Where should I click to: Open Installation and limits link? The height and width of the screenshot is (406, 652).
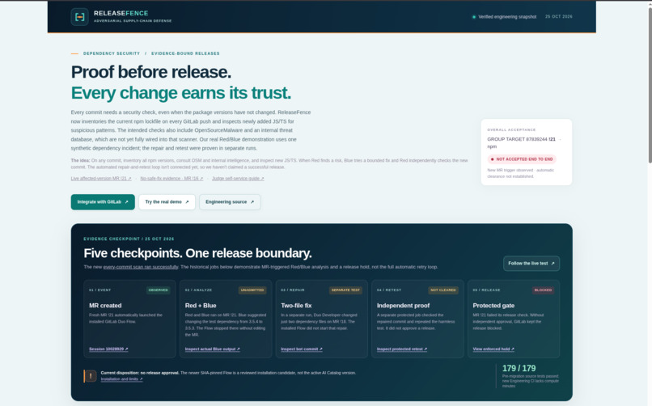121,379
